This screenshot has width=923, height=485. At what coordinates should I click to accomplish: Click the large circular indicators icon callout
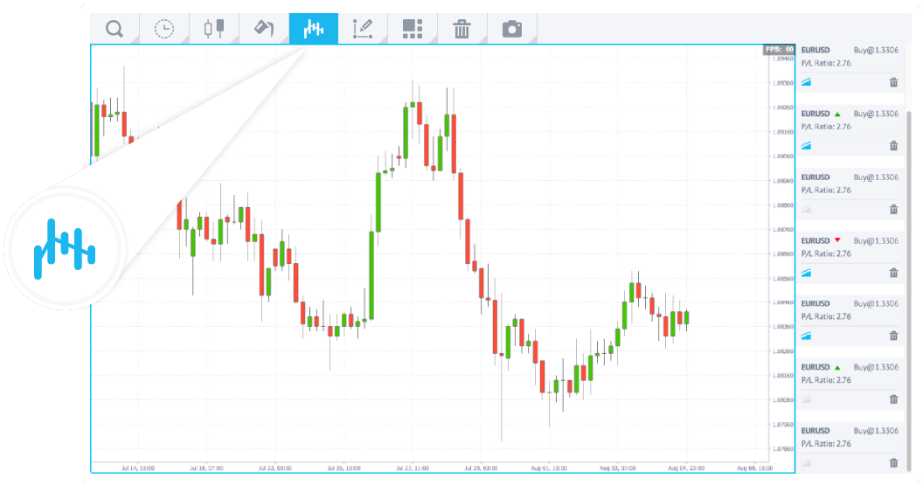65,248
